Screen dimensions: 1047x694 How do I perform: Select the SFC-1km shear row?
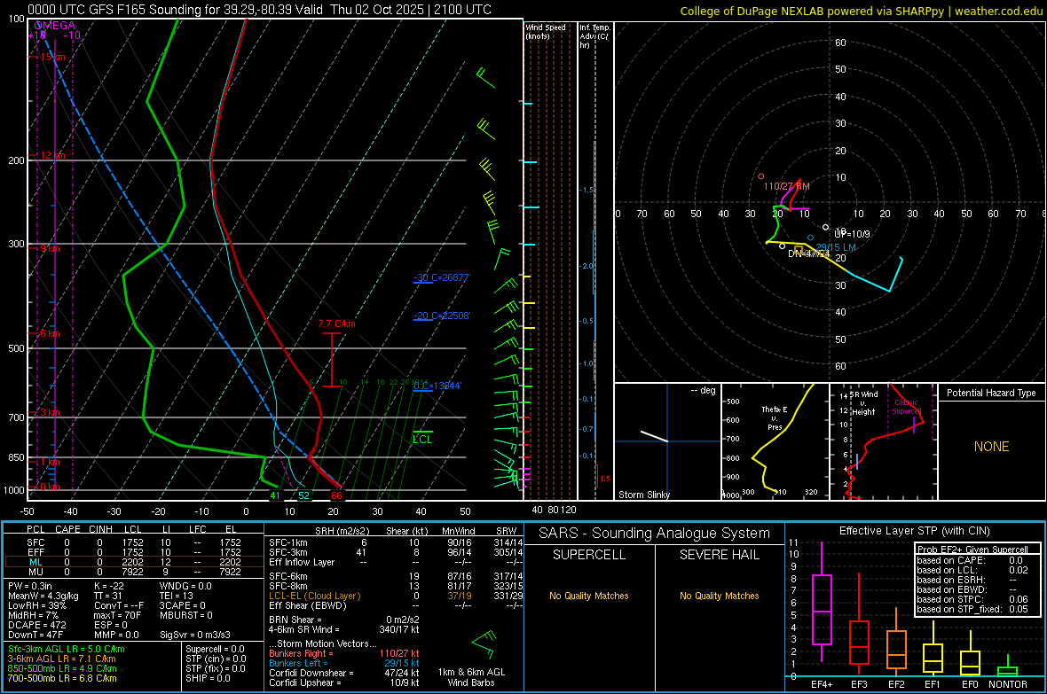[x=396, y=542]
